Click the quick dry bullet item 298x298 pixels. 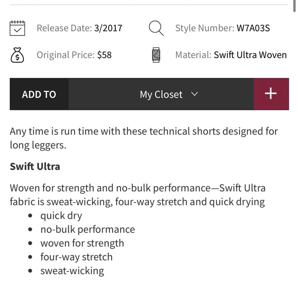(x=61, y=216)
